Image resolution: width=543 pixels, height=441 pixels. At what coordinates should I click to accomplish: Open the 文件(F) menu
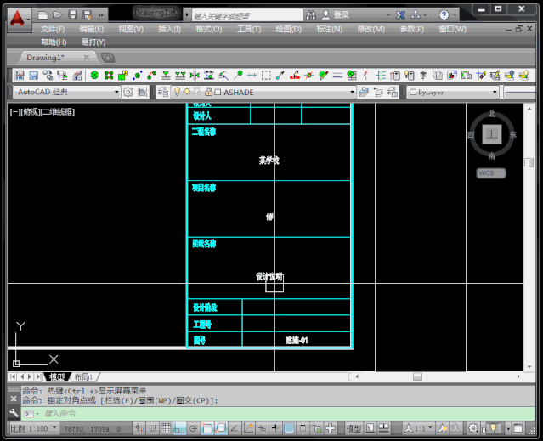(x=53, y=29)
